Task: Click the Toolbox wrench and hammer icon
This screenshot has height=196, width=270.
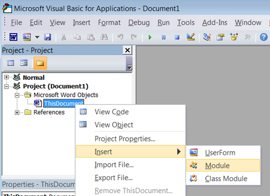Action: [x=248, y=37]
